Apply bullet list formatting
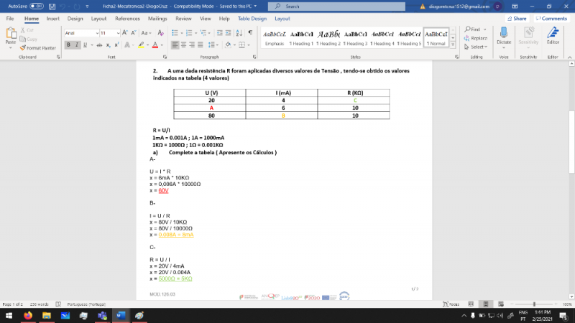 (x=175, y=33)
